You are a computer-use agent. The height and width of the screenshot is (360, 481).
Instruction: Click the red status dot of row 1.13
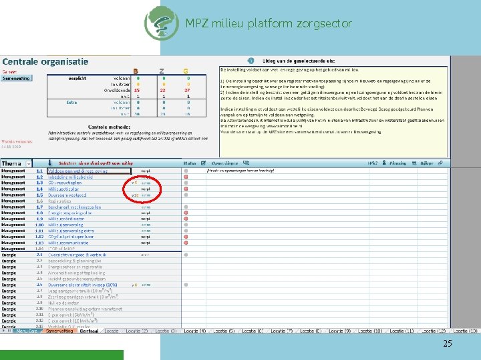186,243
